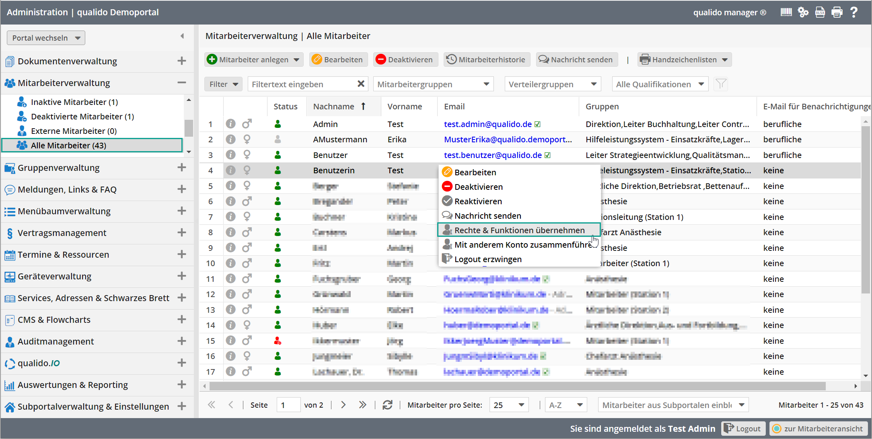Open the settings gears icon in header
The image size is (872, 439).
point(803,12)
